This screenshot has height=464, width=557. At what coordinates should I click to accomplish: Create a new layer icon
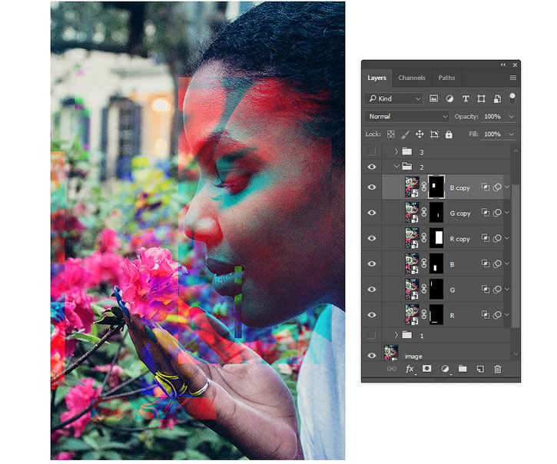pos(480,369)
